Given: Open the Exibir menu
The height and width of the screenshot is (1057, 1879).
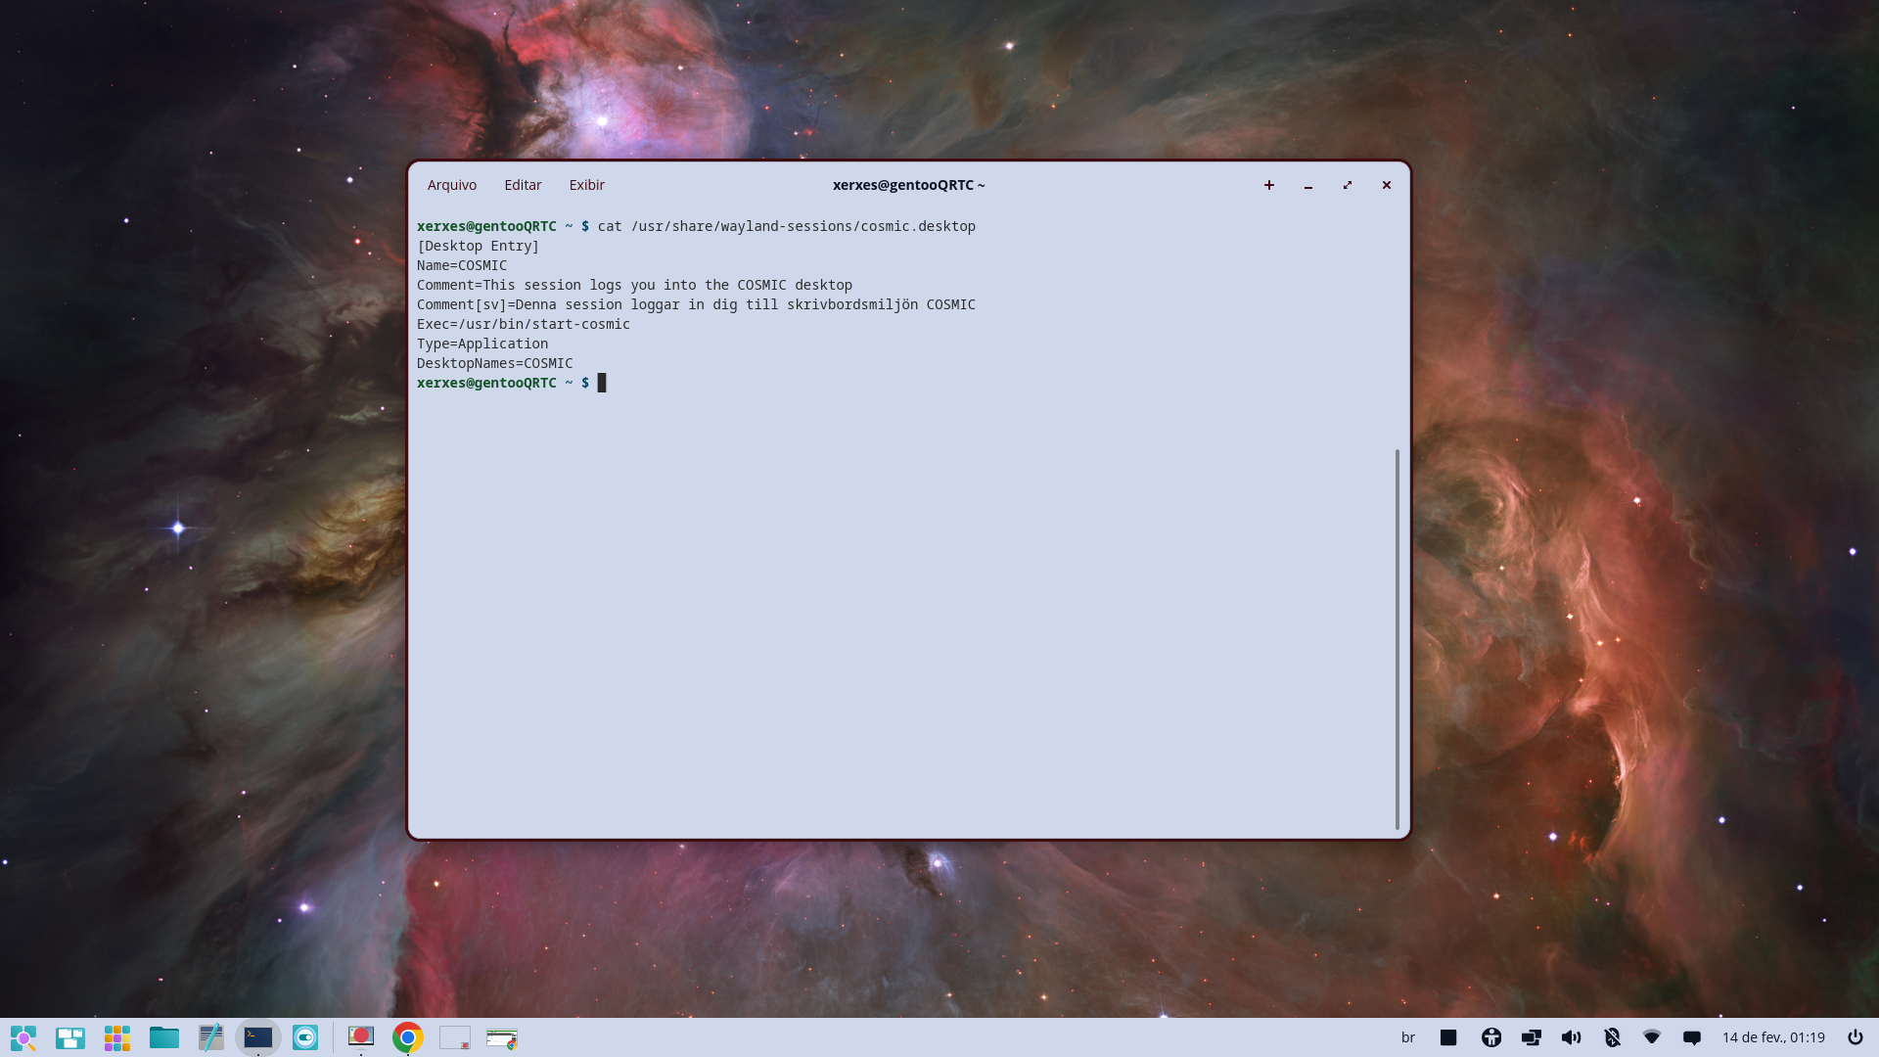Looking at the screenshot, I should pyautogui.click(x=586, y=185).
